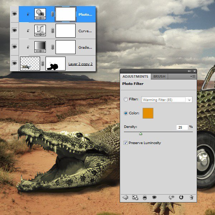The width and height of the screenshot is (215, 215).
Task: Return to adjustment list with back arrow
Action: pyautogui.click(x=125, y=197)
